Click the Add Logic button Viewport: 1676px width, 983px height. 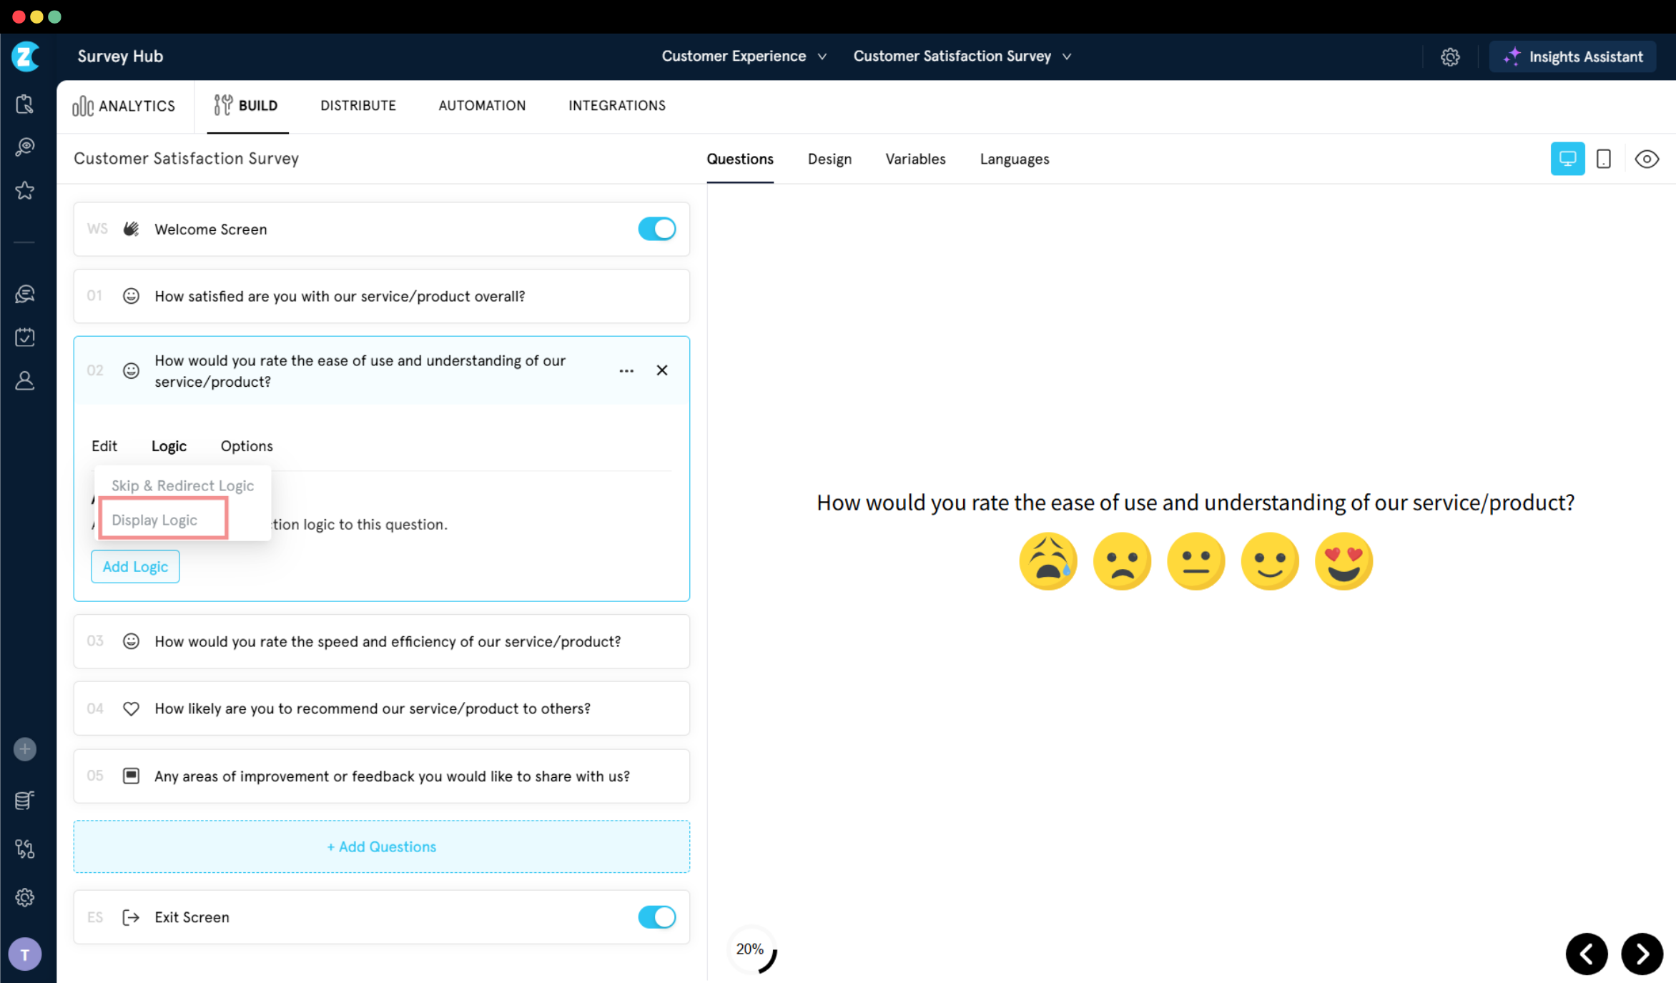tap(135, 566)
